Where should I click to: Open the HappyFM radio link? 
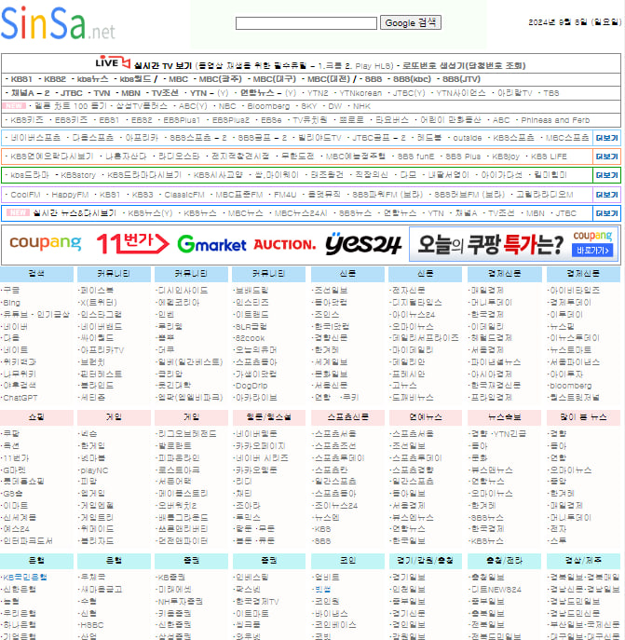[x=70, y=195]
